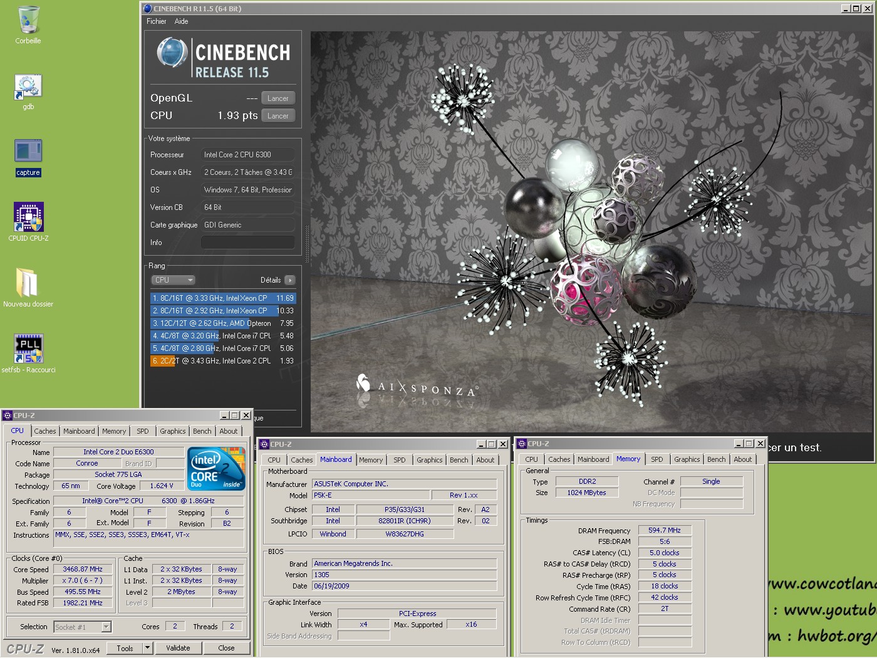Click the Validate button in CPU-Z

(178, 648)
